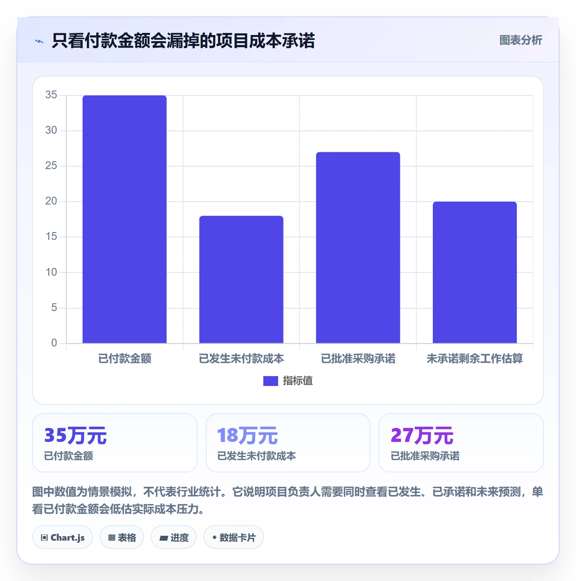
Task: Click the 18万元 value in the data card
Action: click(x=248, y=436)
